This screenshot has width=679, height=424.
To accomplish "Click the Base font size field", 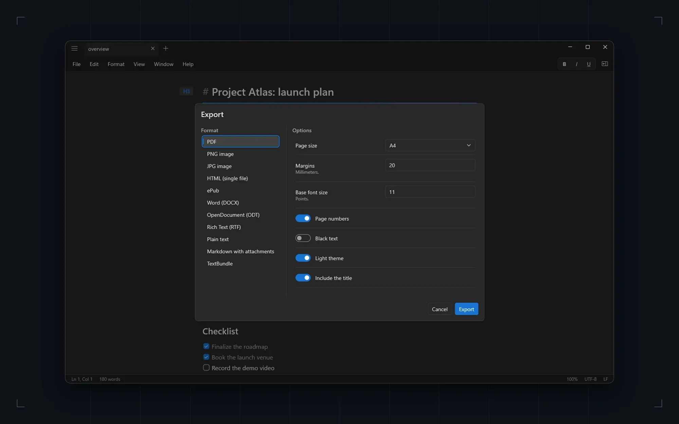I will click(x=430, y=192).
